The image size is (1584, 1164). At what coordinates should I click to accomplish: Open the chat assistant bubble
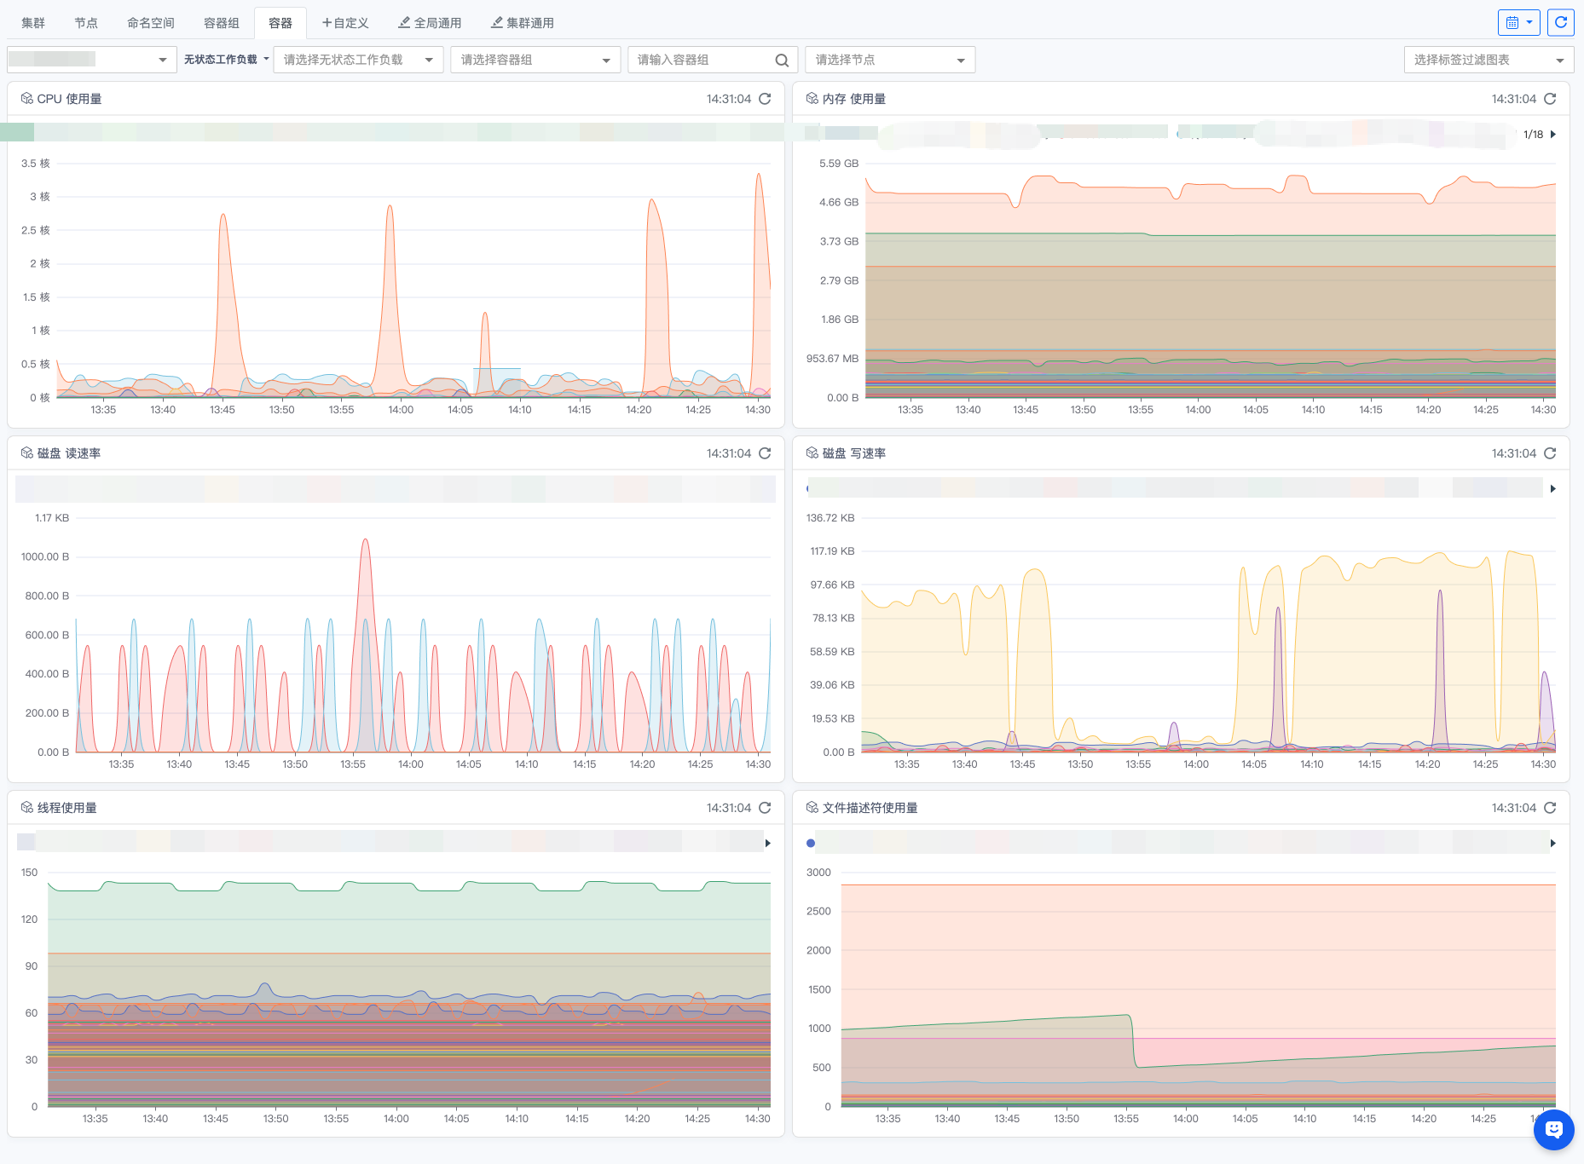coord(1553,1130)
